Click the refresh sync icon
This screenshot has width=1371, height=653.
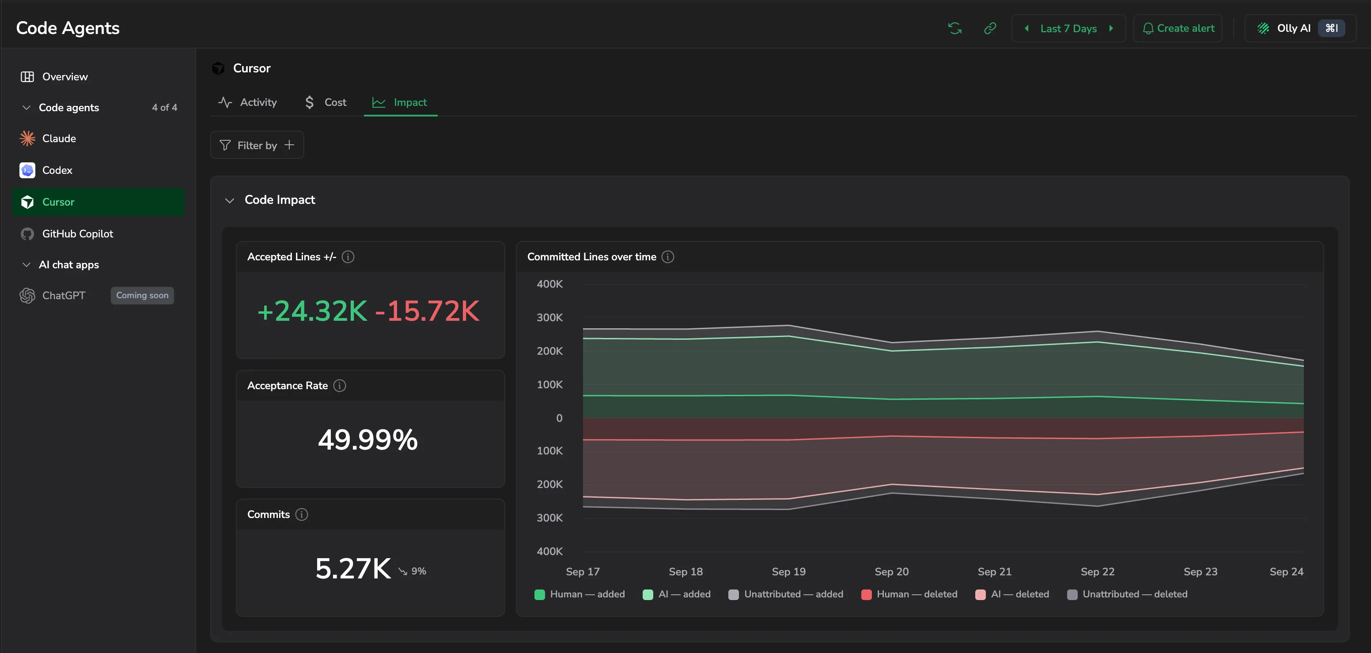pos(955,28)
